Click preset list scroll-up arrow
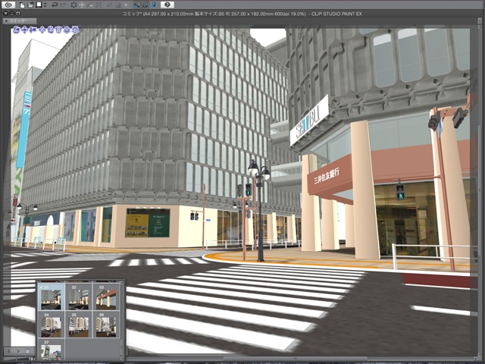 [122, 283]
